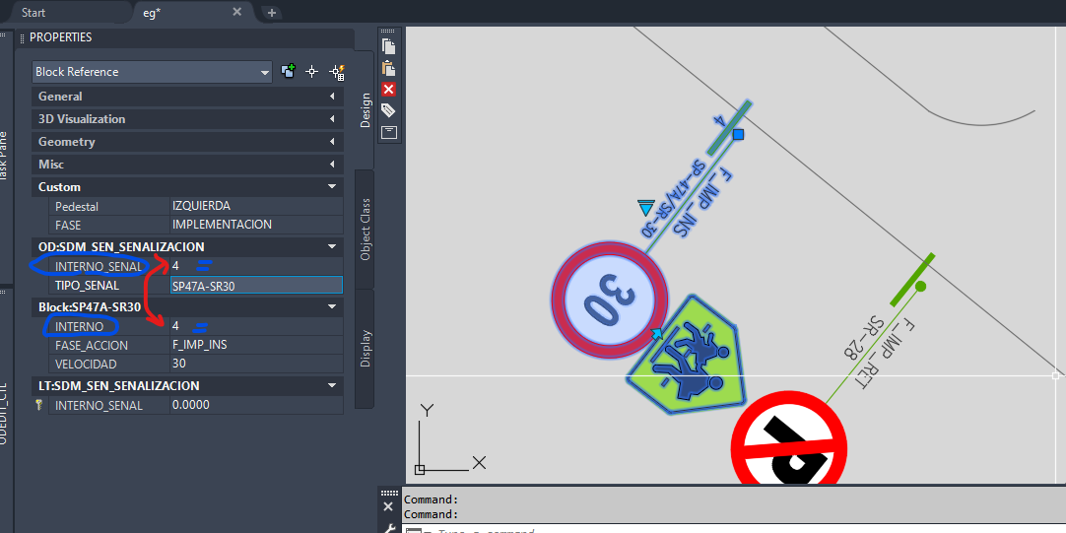Image resolution: width=1066 pixels, height=533 pixels.
Task: Click the Paste clipboard icon
Action: [x=389, y=68]
